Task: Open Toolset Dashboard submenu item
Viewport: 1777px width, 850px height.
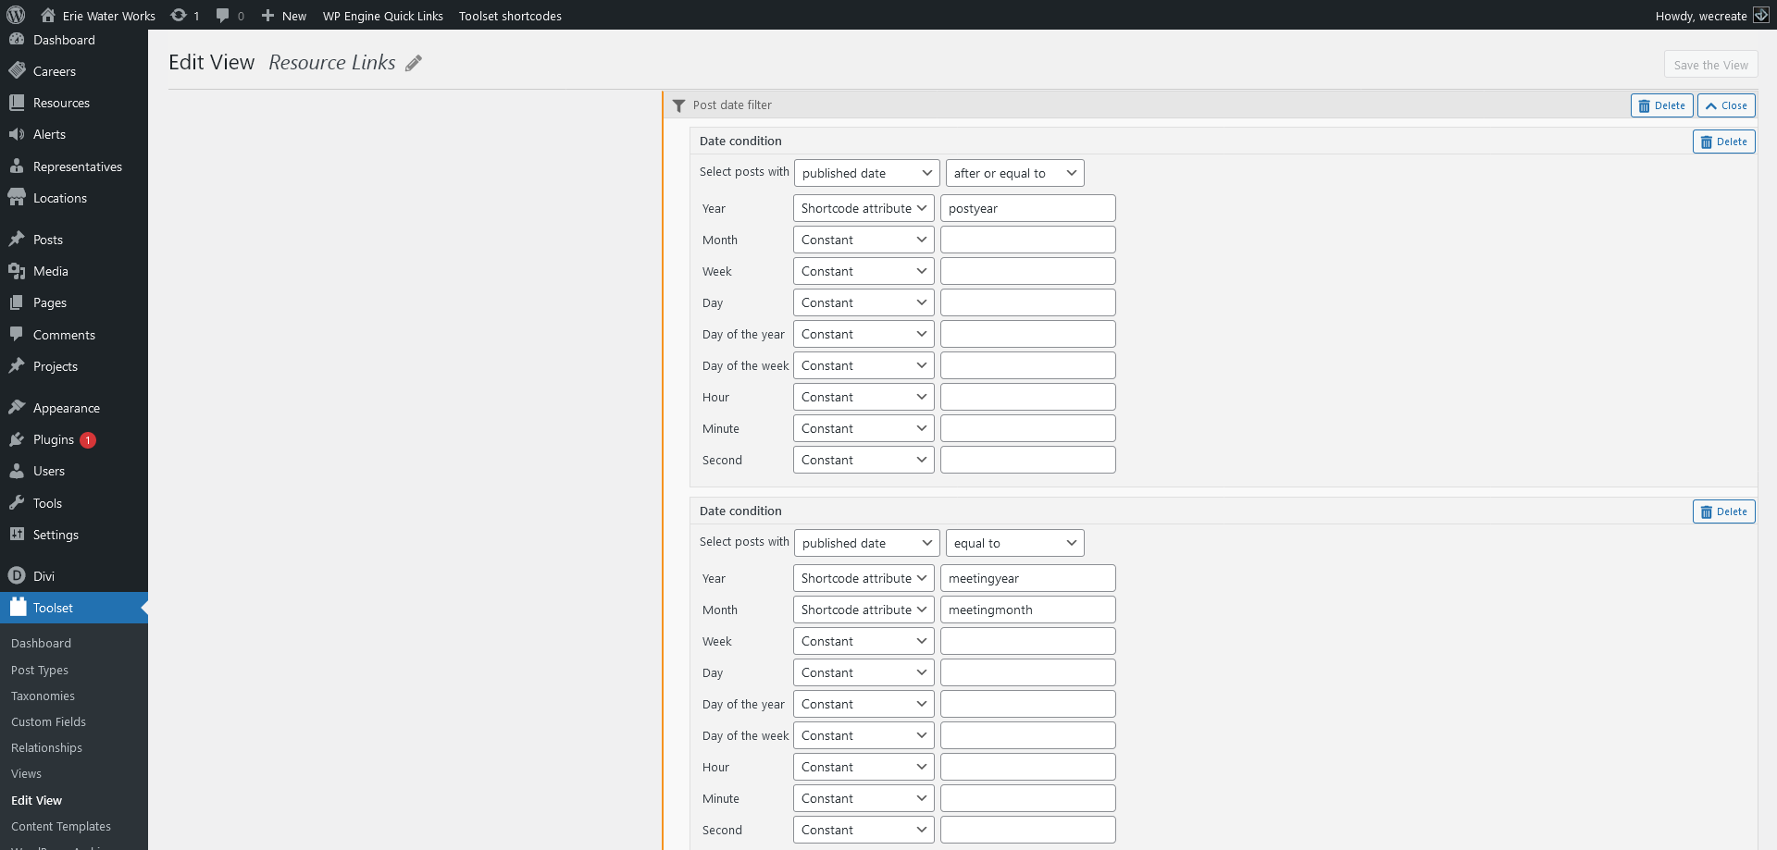Action: 41,643
